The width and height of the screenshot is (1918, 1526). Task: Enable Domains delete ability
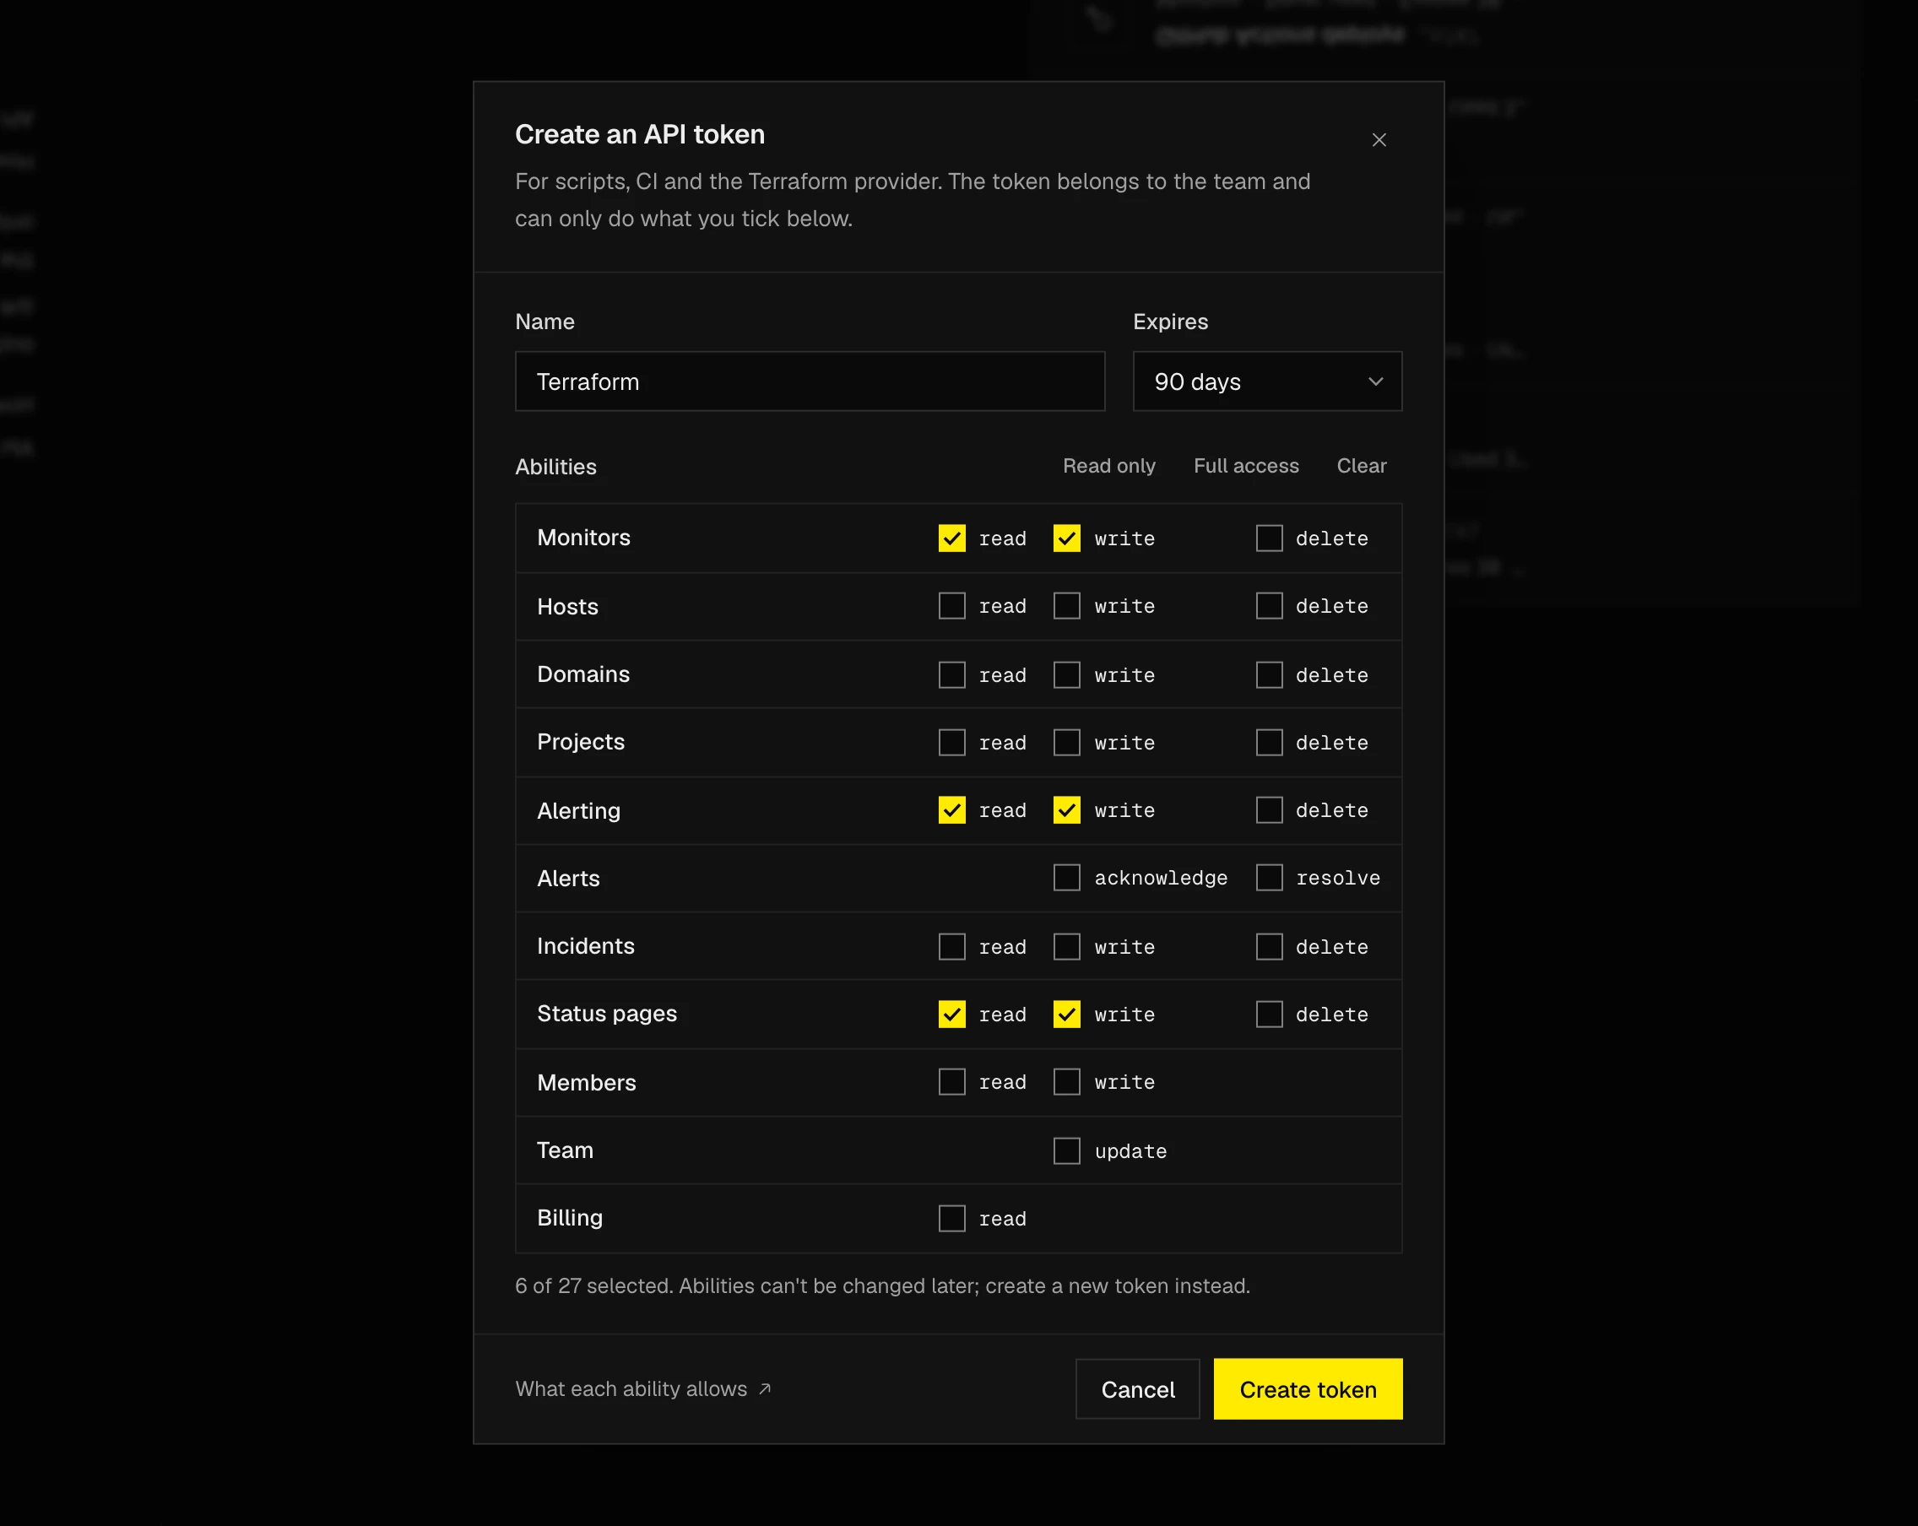[1269, 675]
